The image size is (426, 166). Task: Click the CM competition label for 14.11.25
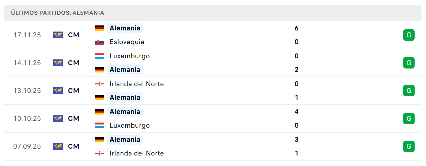tap(74, 63)
